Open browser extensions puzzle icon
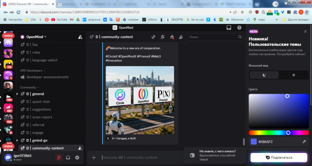The height and width of the screenshot is (166, 312). coord(295,12)
